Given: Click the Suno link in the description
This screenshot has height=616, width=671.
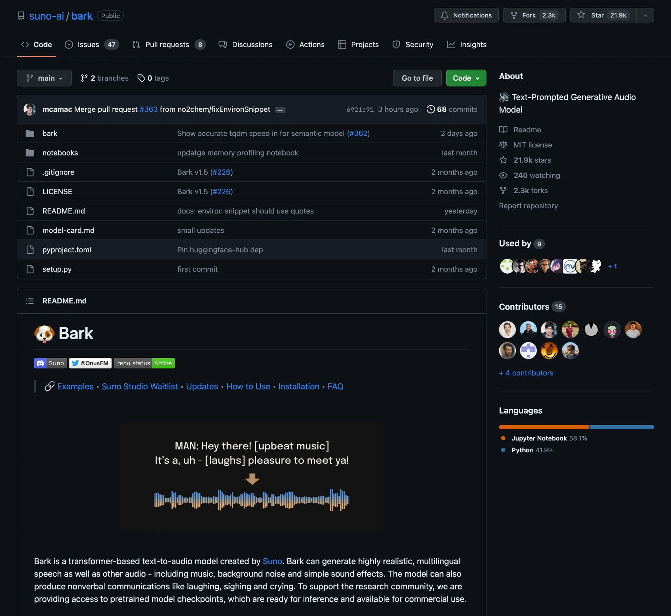Looking at the screenshot, I should pos(272,561).
